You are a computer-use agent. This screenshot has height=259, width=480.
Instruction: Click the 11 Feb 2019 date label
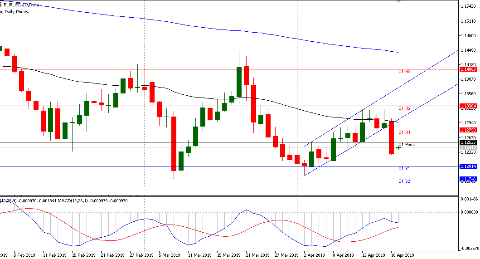pos(55,255)
